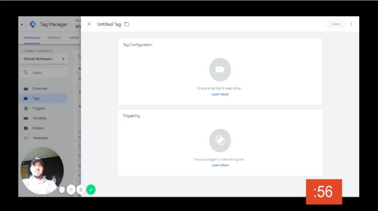Click the Tag Manager logo

click(x=33, y=24)
